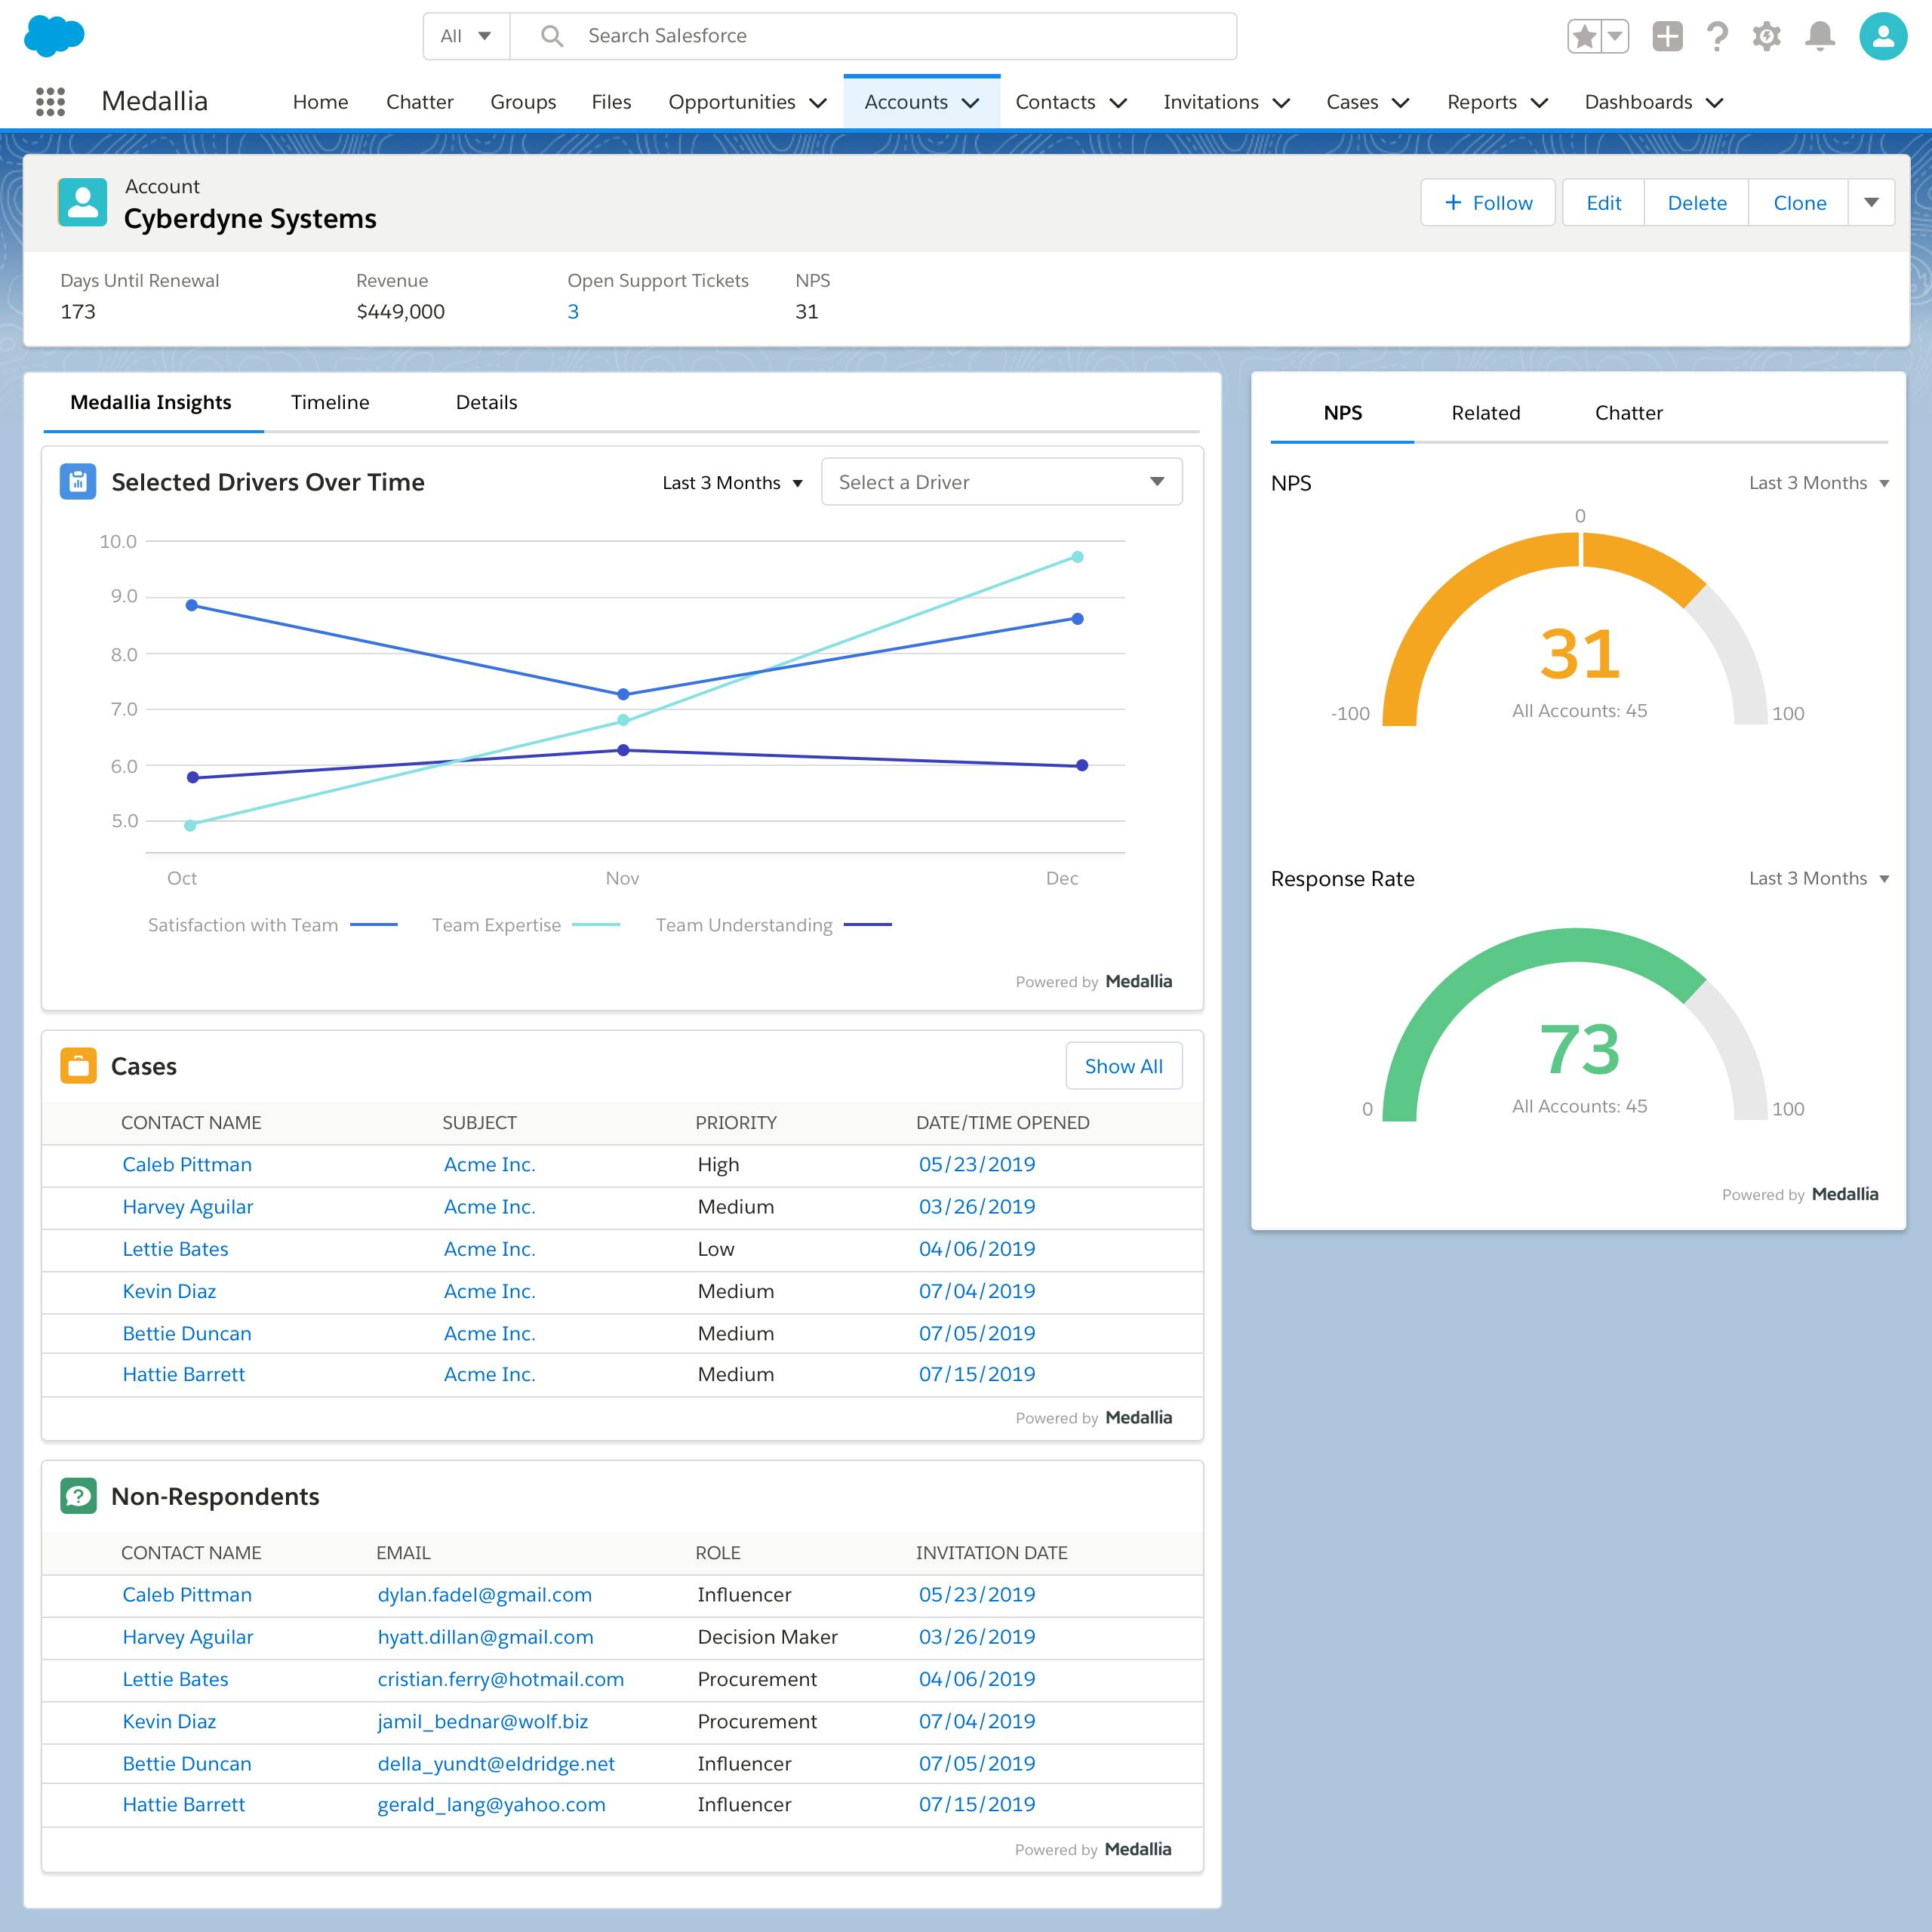Click the Edit button
This screenshot has height=1932, width=1932.
[x=1603, y=203]
